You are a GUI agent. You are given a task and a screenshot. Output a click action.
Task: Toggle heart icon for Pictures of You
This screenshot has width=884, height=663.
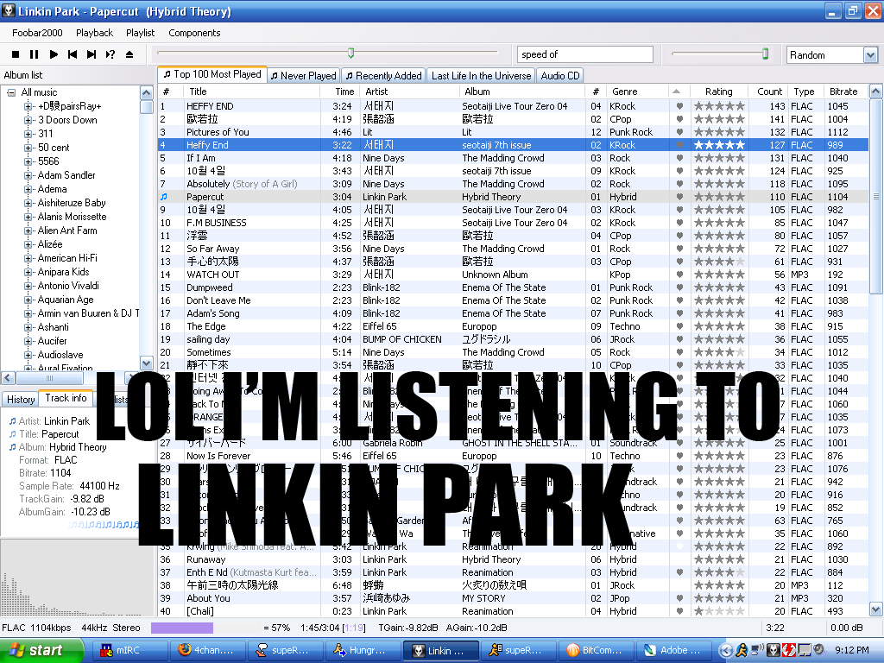click(x=679, y=132)
